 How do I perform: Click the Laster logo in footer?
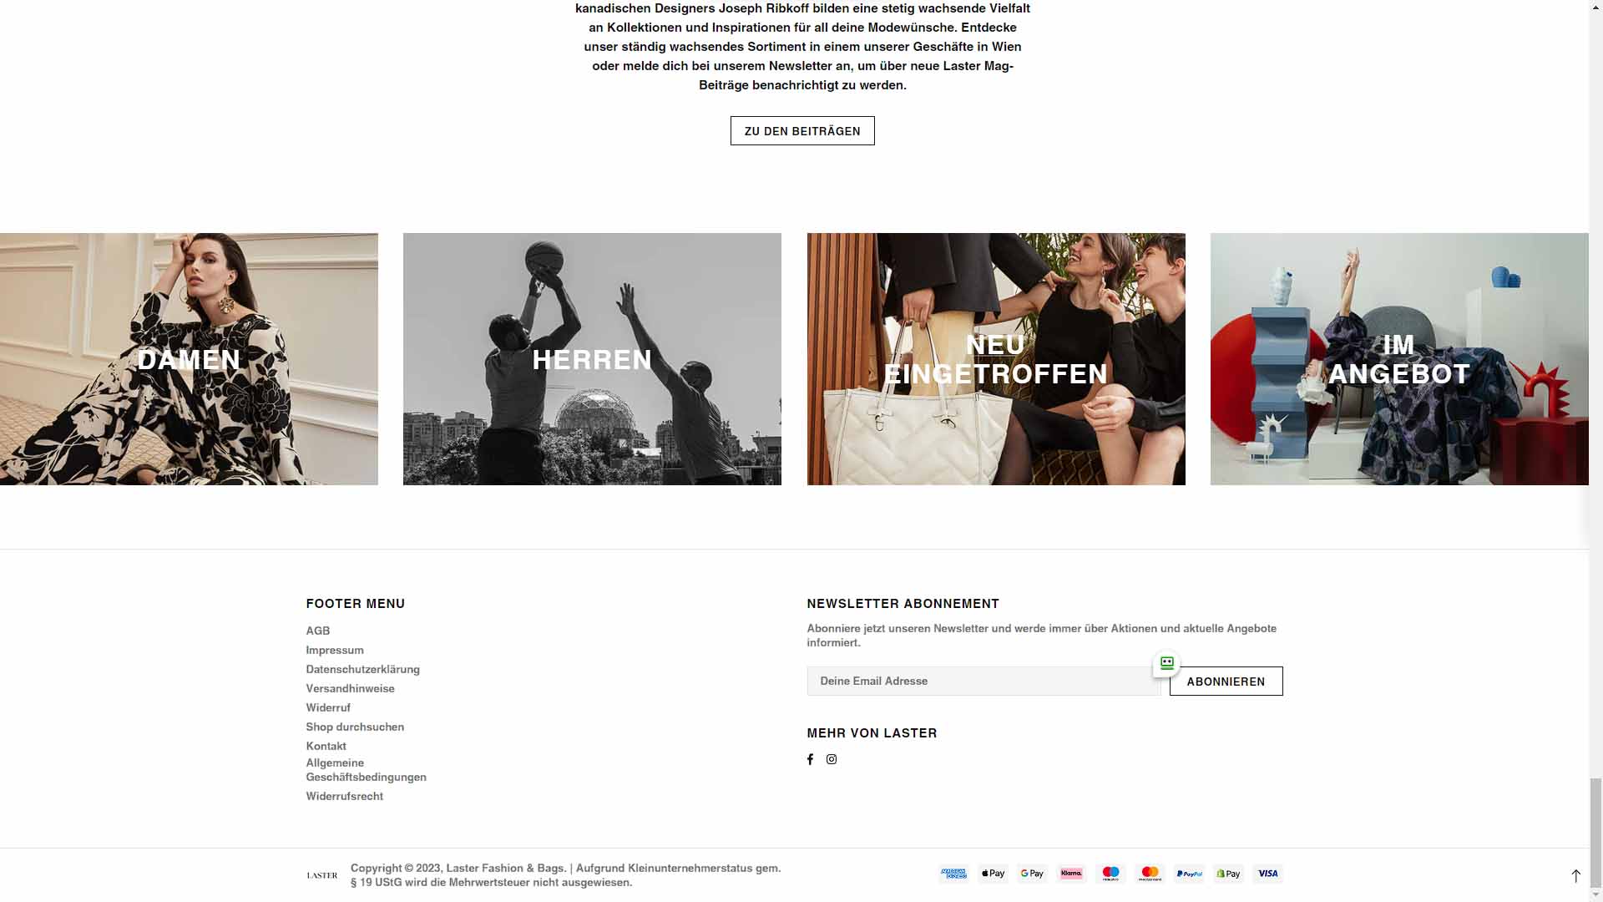(x=322, y=875)
